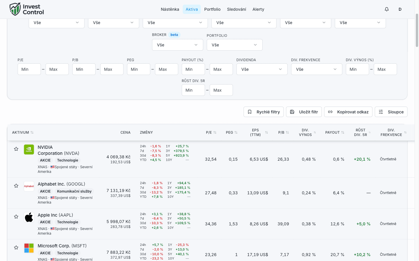419x261 pixels.
Task: Go to the Nástěnka tab
Action: coord(170,9)
